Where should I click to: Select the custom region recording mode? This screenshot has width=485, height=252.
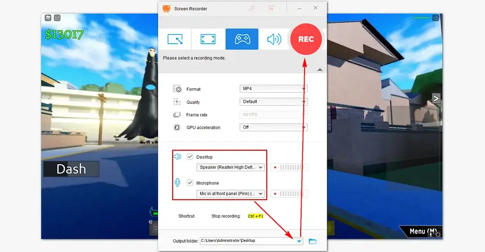175,39
